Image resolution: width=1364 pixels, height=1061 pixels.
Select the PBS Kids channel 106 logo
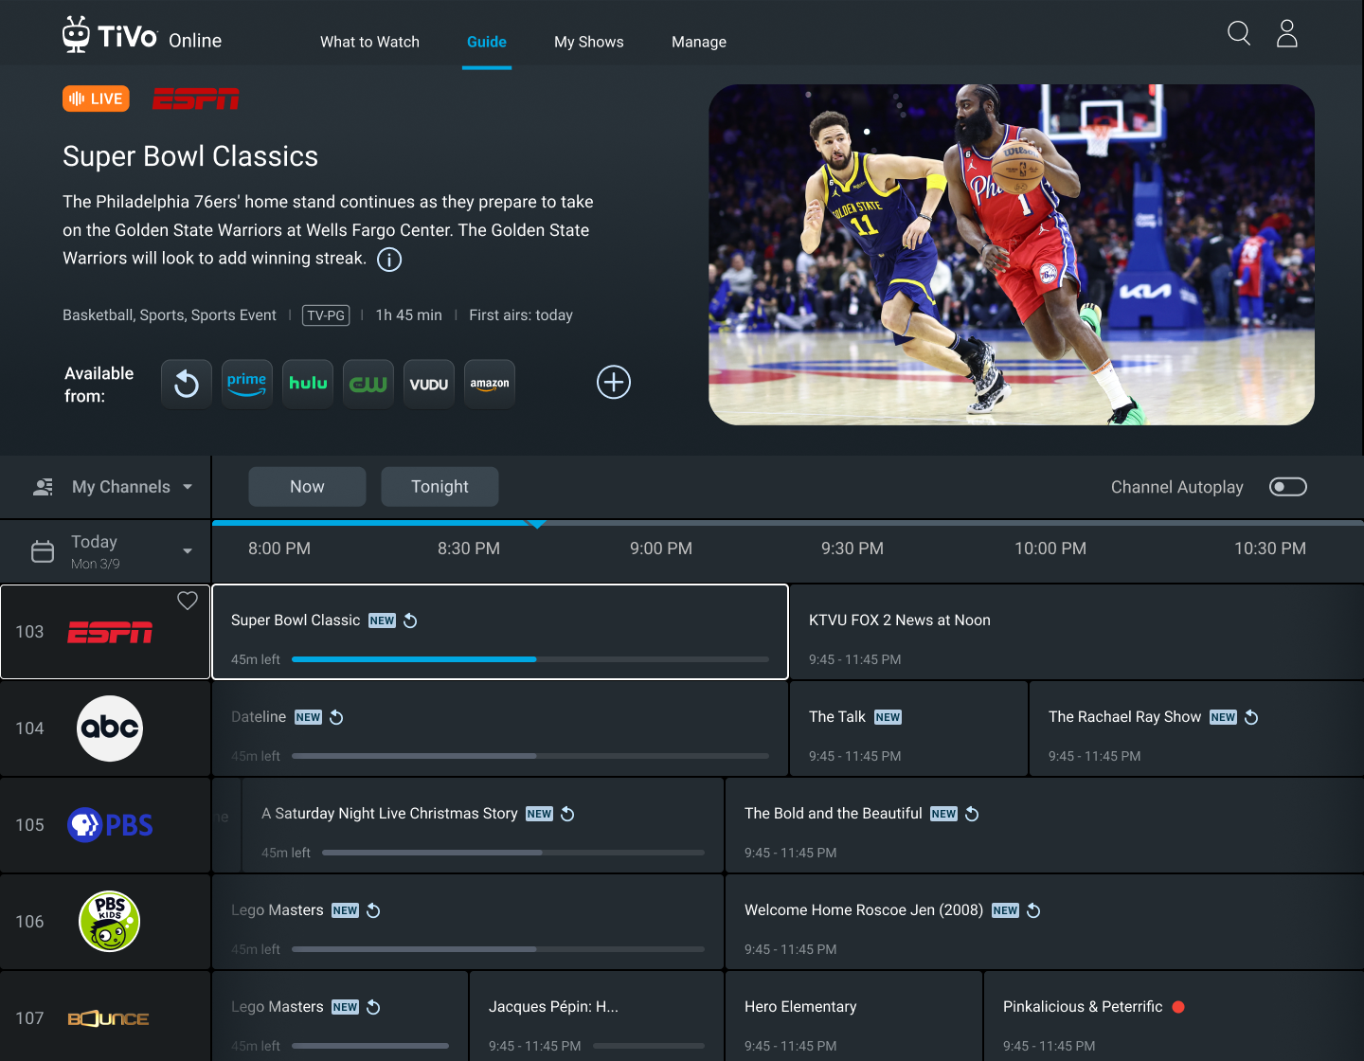click(x=110, y=921)
